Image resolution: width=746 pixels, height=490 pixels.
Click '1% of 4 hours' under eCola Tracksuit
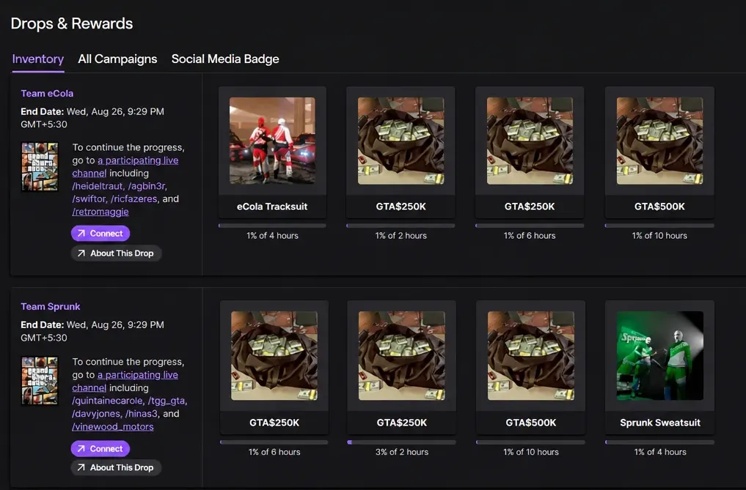click(x=272, y=236)
